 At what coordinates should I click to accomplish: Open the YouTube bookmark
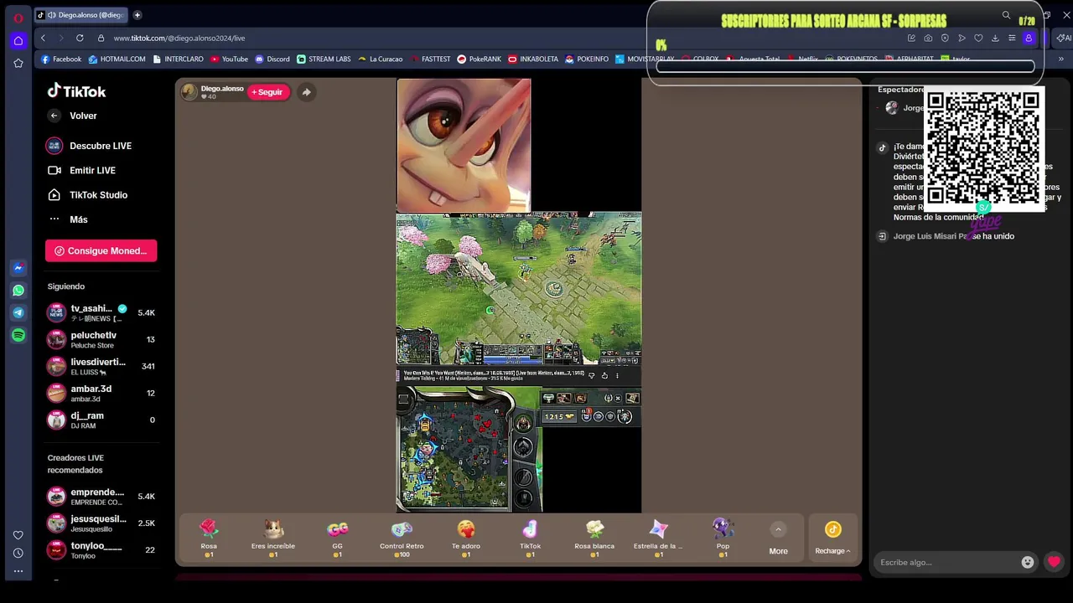tap(230, 59)
